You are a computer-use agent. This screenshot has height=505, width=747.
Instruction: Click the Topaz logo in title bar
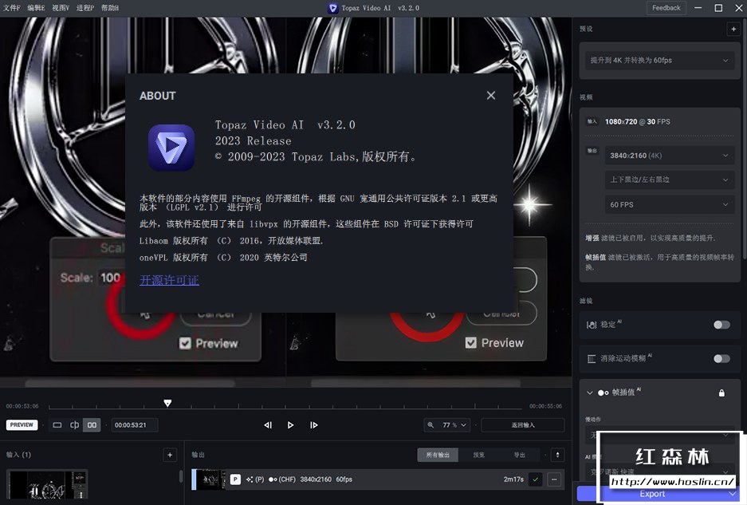coord(333,8)
